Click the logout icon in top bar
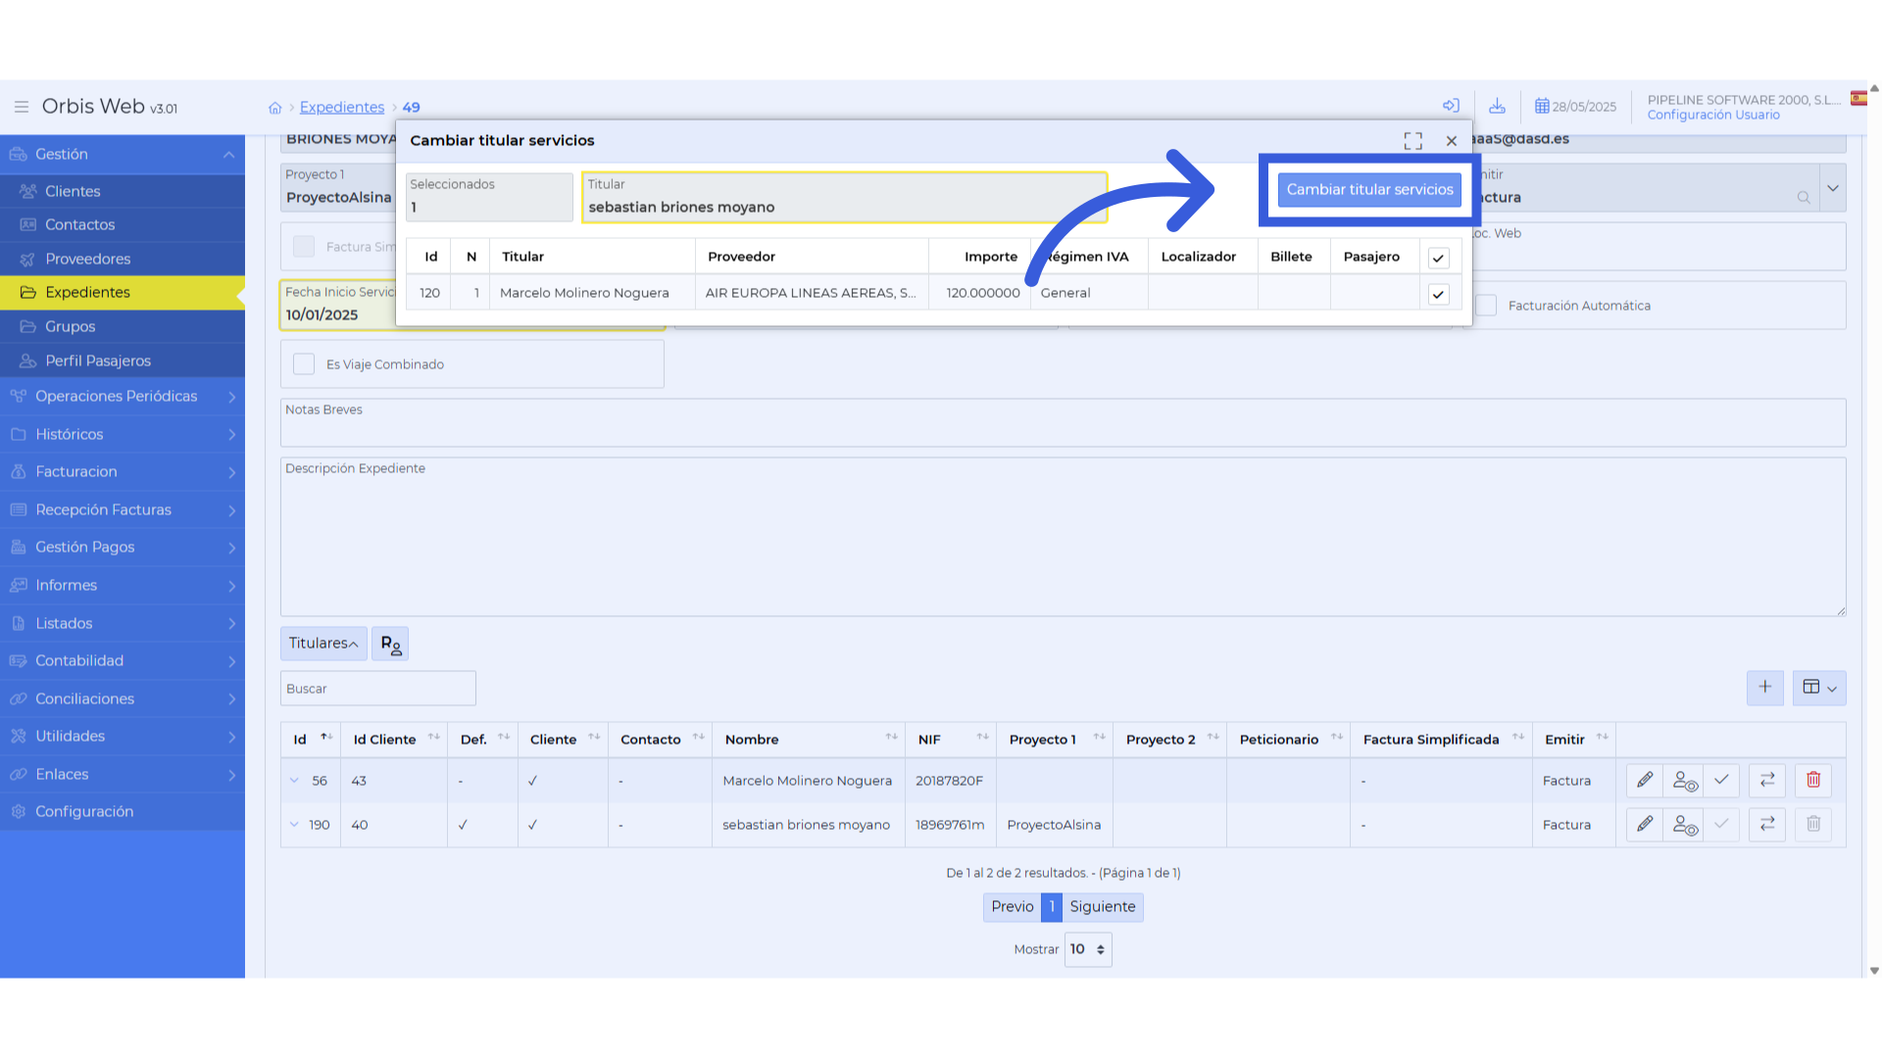The height and width of the screenshot is (1058, 1882). pyautogui.click(x=1451, y=106)
